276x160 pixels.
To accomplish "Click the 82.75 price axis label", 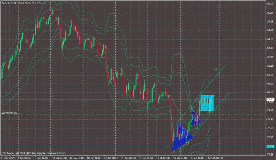I will (270, 57).
